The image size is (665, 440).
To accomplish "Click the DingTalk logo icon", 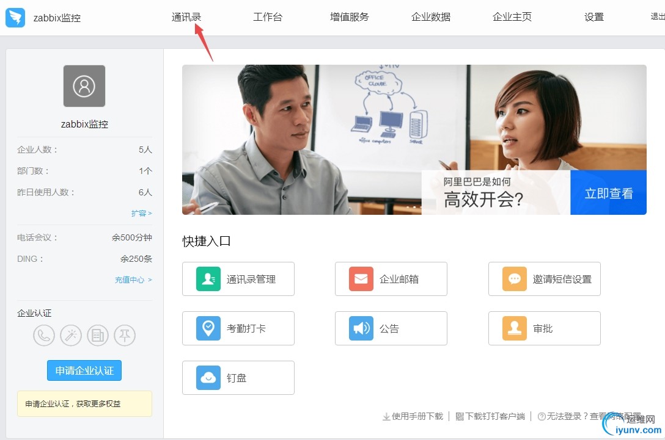I will [15, 17].
